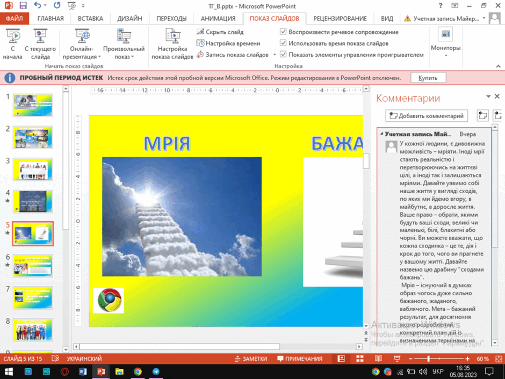Click the zoom slider handle

428,359
